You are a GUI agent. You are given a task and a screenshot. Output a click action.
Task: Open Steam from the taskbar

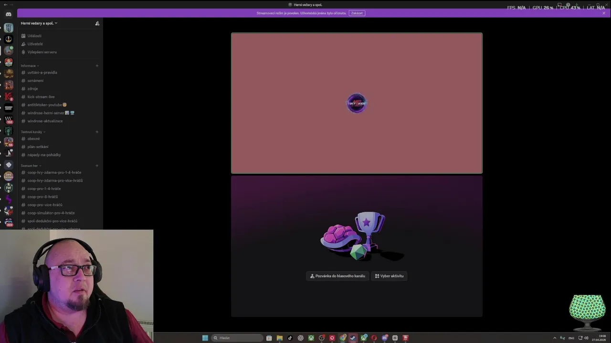(353, 338)
